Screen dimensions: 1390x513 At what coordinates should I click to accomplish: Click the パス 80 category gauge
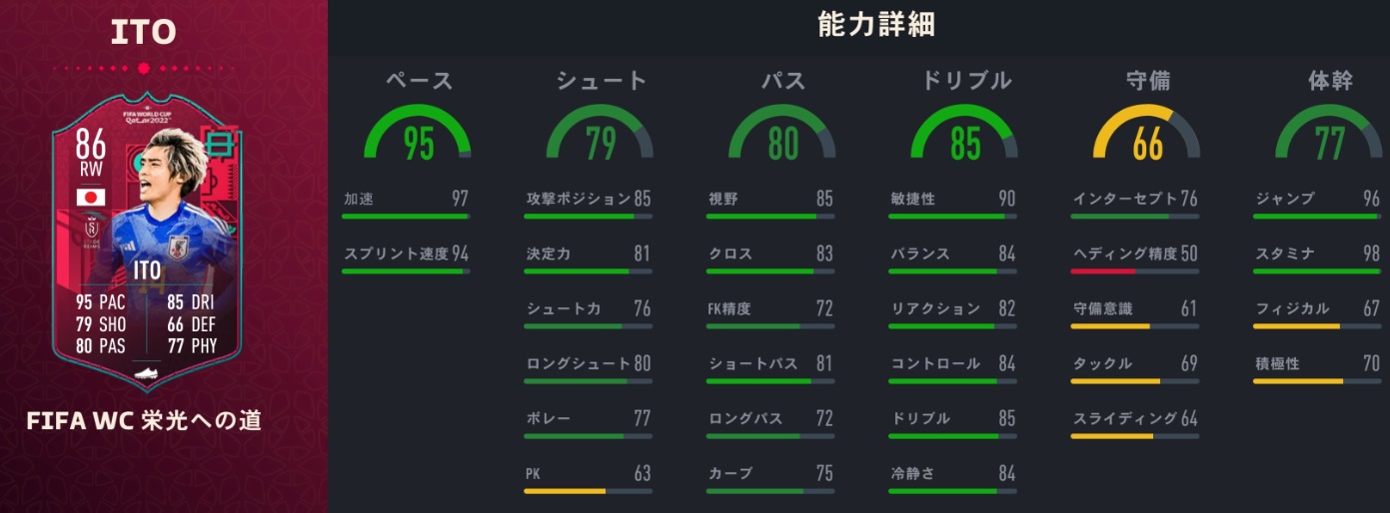click(782, 140)
